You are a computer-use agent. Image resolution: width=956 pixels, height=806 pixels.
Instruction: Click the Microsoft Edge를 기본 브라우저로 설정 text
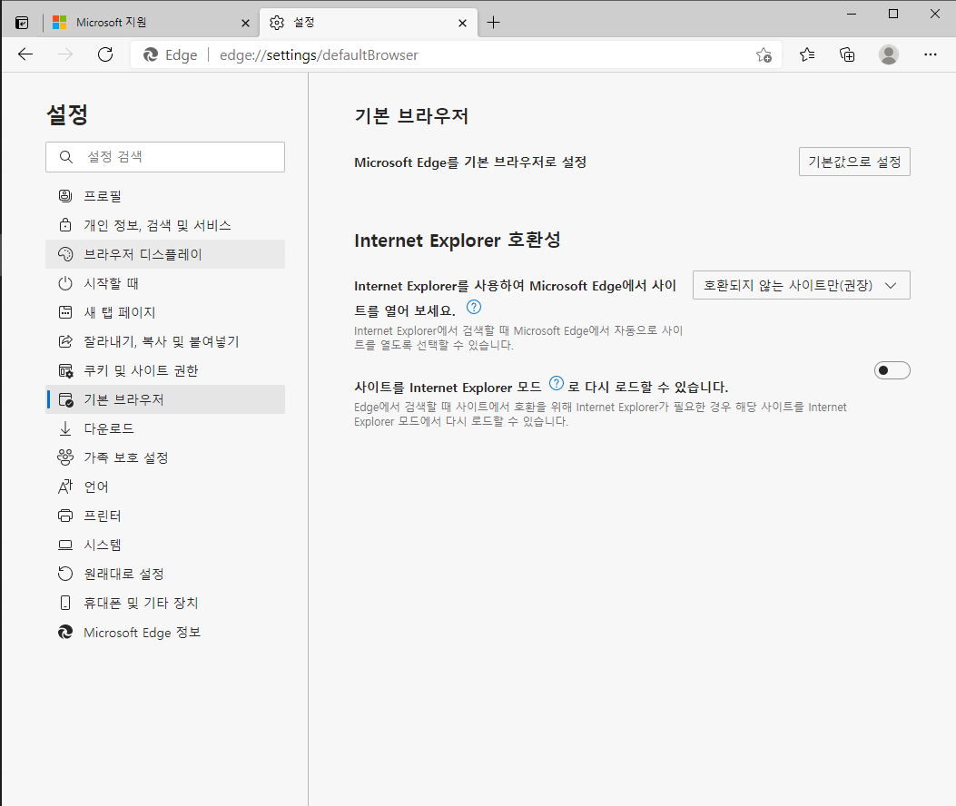point(470,162)
